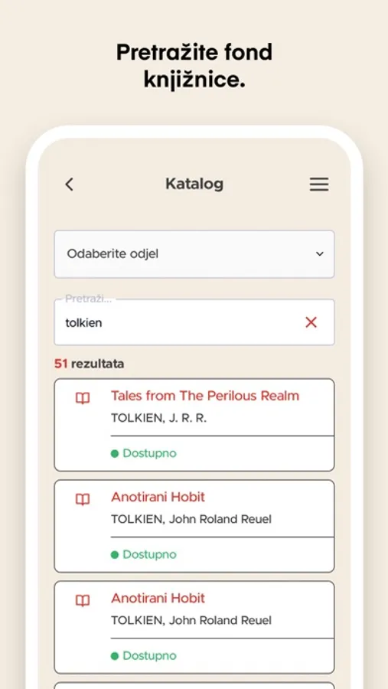Click Dostupno status on second Anotirani Hobit
The image size is (388, 689).
(x=144, y=655)
